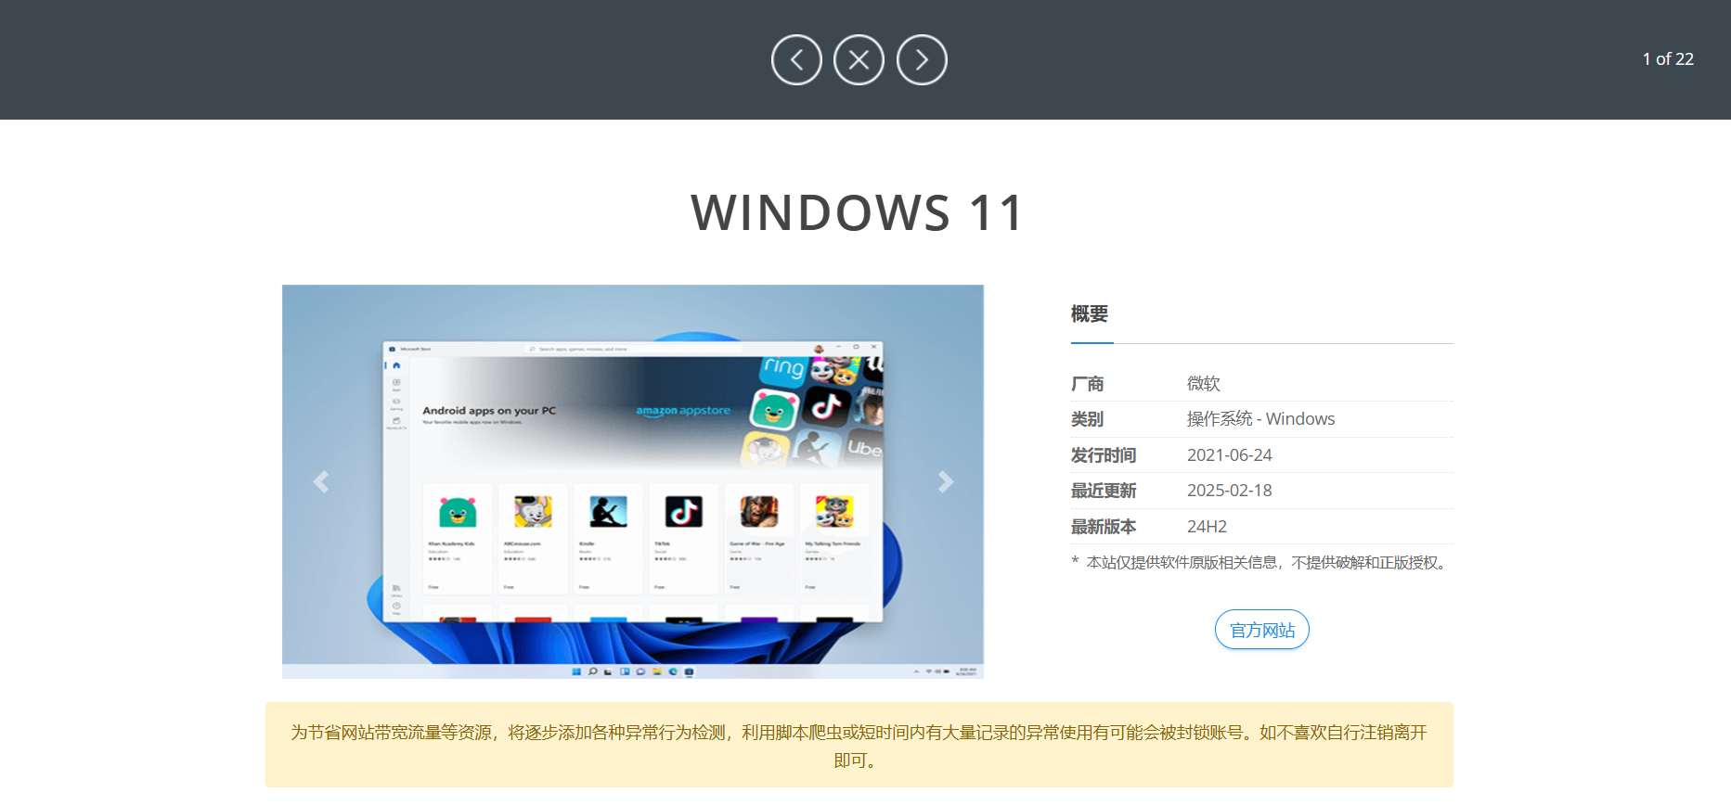The height and width of the screenshot is (805, 1731).
Task: Click the 最近更新 label
Action: (1104, 491)
